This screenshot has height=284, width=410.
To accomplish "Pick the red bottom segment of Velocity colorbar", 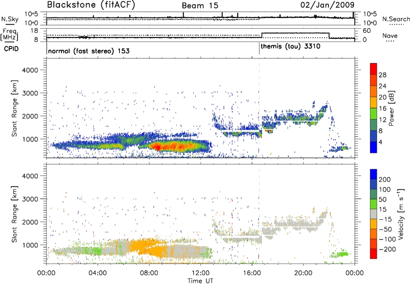I will point(374,254).
